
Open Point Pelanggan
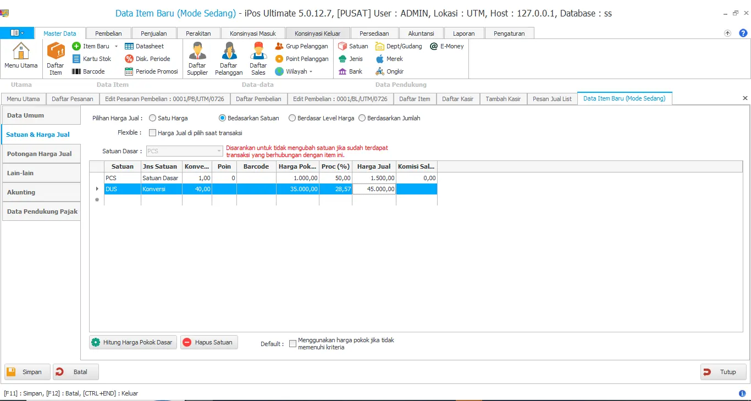point(301,59)
